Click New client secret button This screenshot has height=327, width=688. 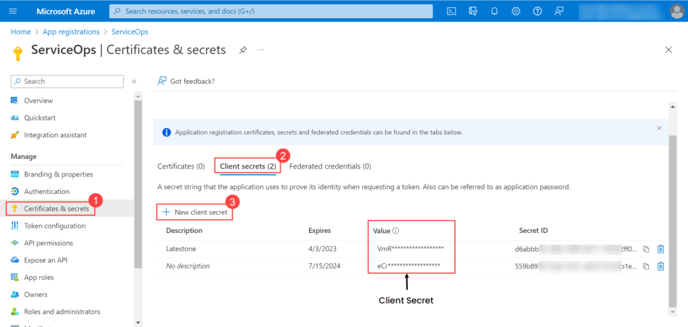coord(196,212)
